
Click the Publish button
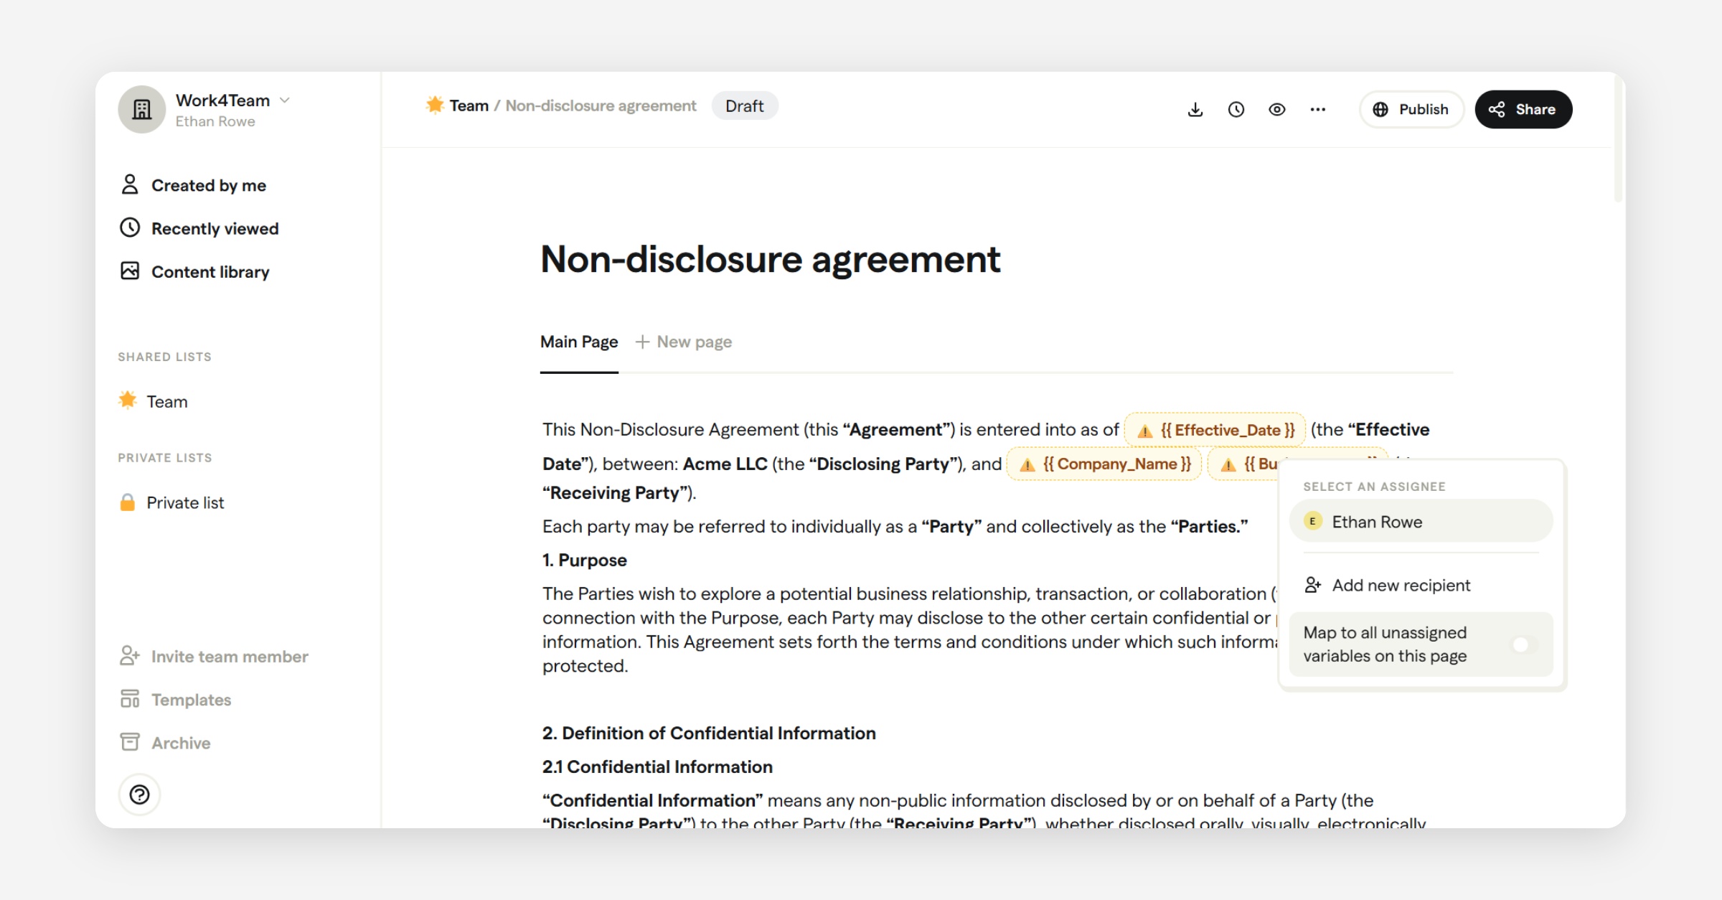coord(1411,109)
